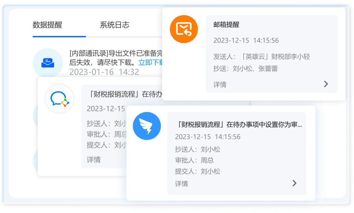The image size is (354, 213).
Task: Click the blue DingTalk wing icon
Action: click(147, 126)
